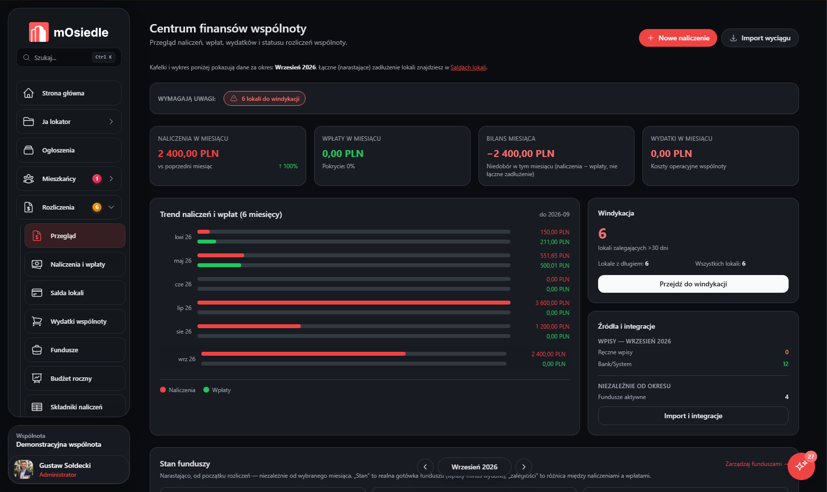Screen dimensions: 827x492
Task: Click the Mieszkańcy people icon
Action: tap(29, 179)
